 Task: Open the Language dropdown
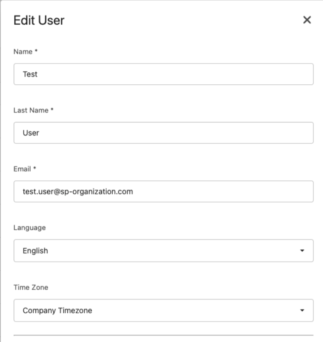164,250
